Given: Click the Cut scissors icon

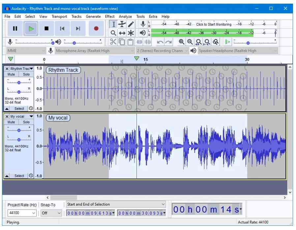Looking at the screenshot, I should coord(113,42).
